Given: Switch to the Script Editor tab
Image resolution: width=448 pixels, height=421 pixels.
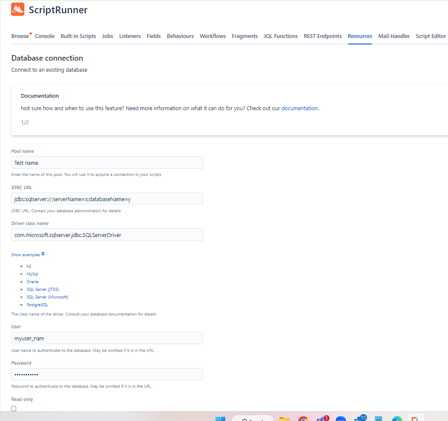Looking at the screenshot, I should click(x=431, y=36).
